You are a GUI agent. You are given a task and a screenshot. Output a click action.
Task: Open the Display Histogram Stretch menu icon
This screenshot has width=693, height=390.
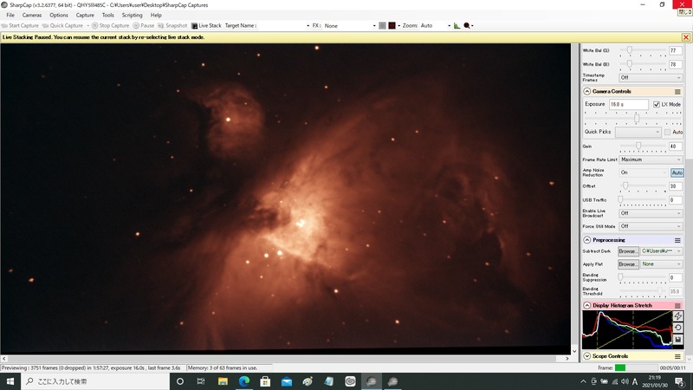tap(677, 306)
